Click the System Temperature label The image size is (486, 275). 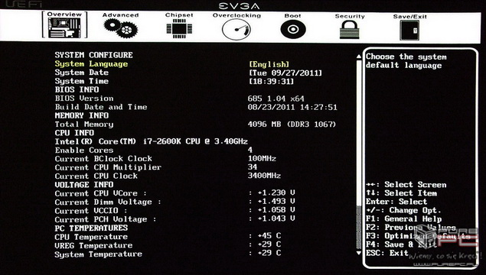click(98, 254)
